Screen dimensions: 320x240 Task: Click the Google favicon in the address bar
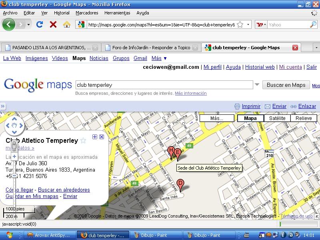click(81, 25)
